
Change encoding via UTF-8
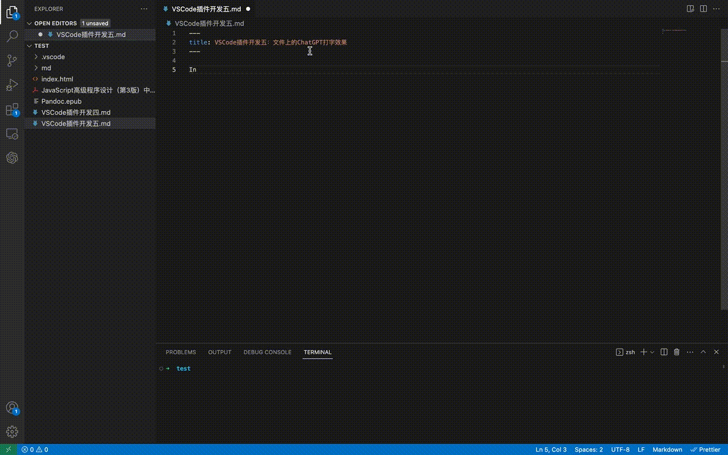click(620, 449)
